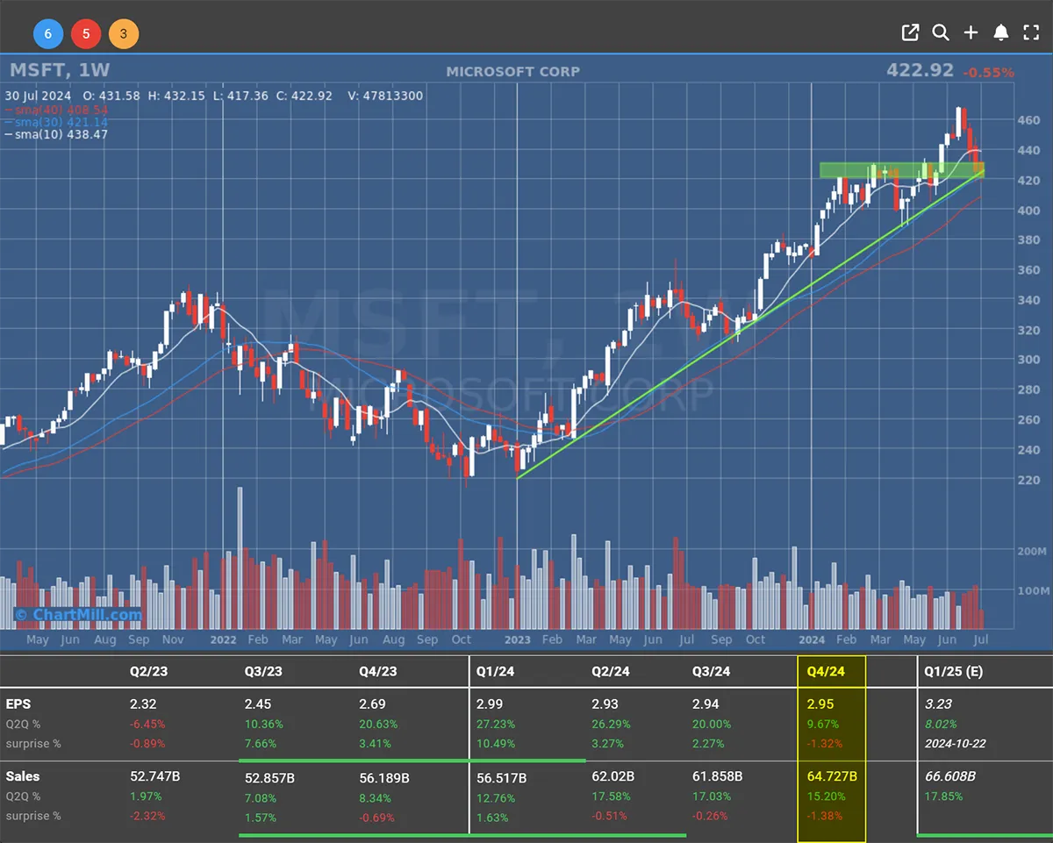Click the 422.92 last price
This screenshot has width=1053, height=843.
[x=920, y=70]
